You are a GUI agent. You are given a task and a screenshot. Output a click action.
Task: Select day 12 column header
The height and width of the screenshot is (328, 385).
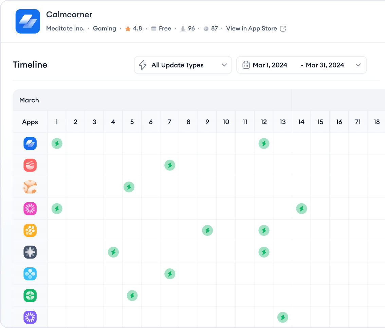point(264,122)
